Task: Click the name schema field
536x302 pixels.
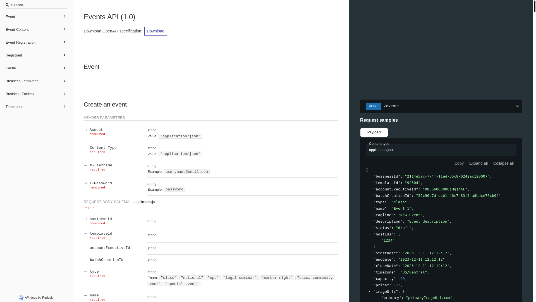Action: [x=94, y=296]
